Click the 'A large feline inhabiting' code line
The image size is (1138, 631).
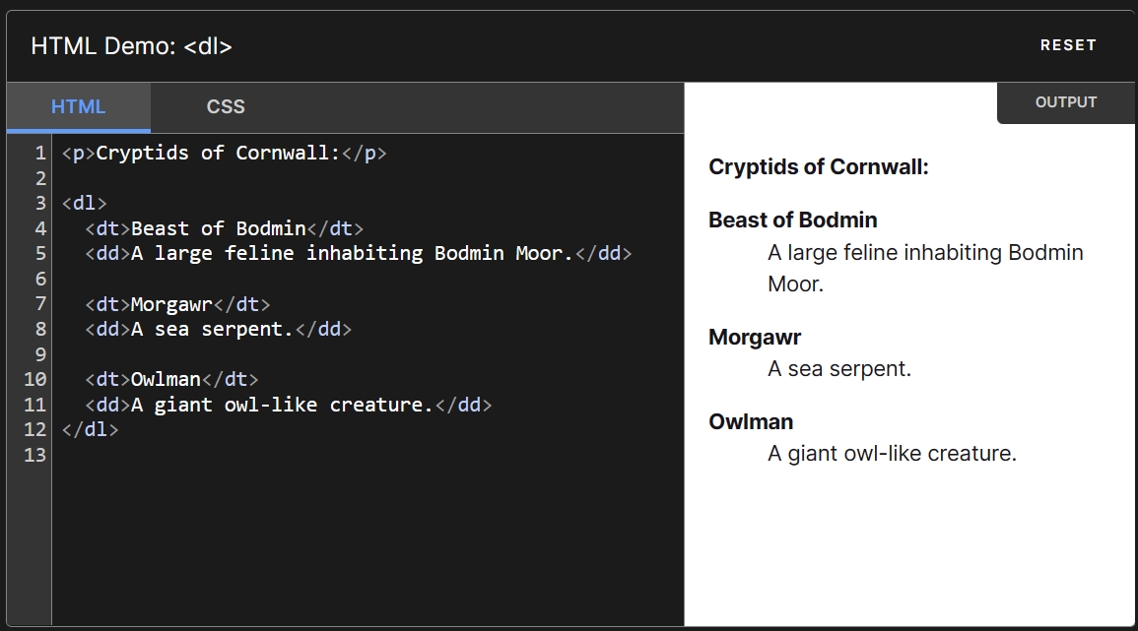352,254
